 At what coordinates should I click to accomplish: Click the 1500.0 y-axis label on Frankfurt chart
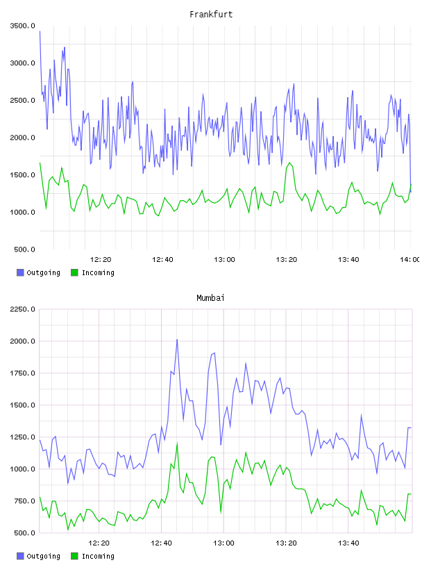(x=22, y=175)
